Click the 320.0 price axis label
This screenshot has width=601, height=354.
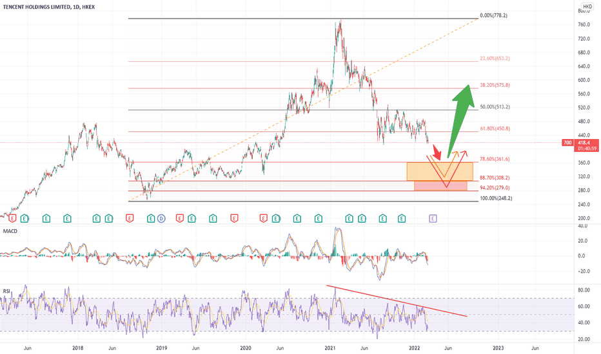click(x=584, y=176)
